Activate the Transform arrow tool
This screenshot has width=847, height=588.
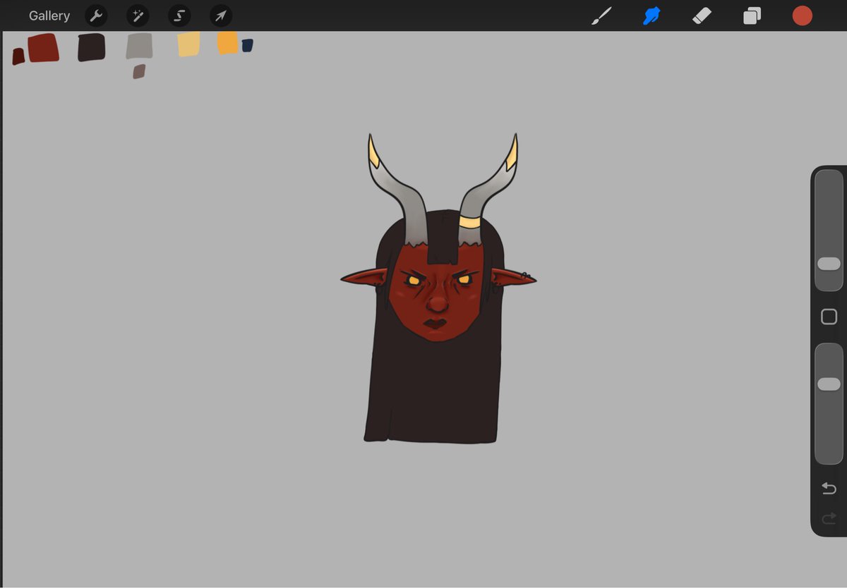pos(221,16)
